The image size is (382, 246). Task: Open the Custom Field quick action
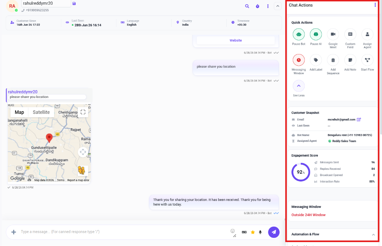tap(350, 34)
